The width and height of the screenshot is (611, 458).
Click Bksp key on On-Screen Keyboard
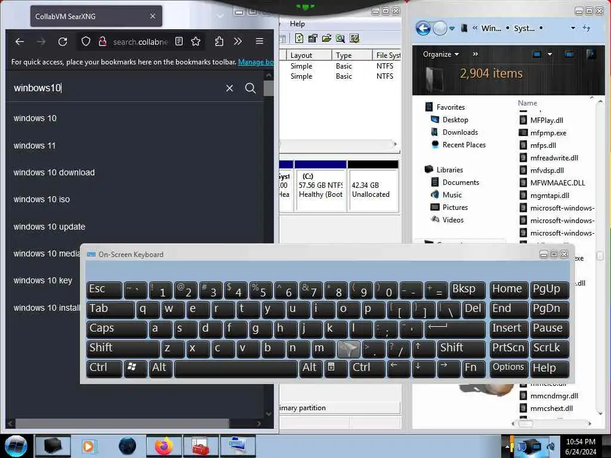pyautogui.click(x=467, y=289)
